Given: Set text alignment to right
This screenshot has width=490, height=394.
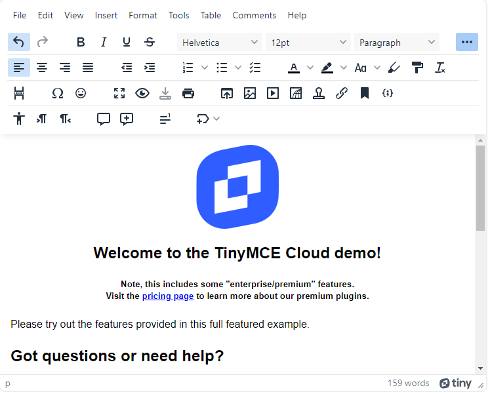Looking at the screenshot, I should [65, 68].
